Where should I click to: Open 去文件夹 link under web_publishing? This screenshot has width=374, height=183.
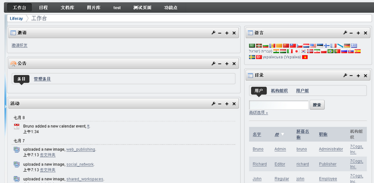[48, 155]
